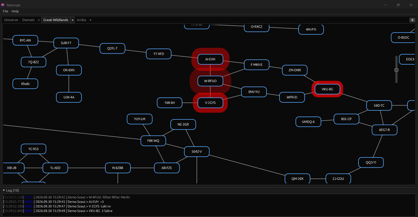Click the 504Z-V system node
This screenshot has width=418, height=217.
(197, 151)
